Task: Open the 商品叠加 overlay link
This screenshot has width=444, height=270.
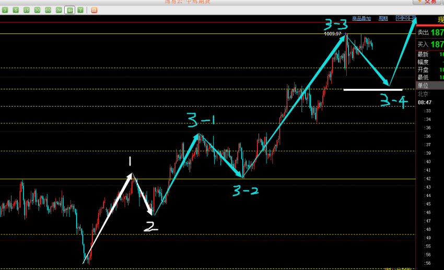Action: click(361, 18)
